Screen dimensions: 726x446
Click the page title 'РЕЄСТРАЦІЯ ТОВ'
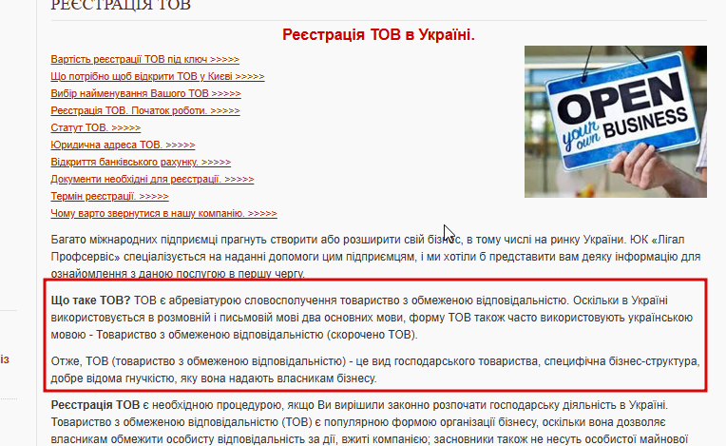(x=121, y=6)
